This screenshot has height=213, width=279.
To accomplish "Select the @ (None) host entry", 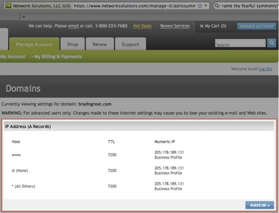I will pyautogui.click(x=20, y=170).
